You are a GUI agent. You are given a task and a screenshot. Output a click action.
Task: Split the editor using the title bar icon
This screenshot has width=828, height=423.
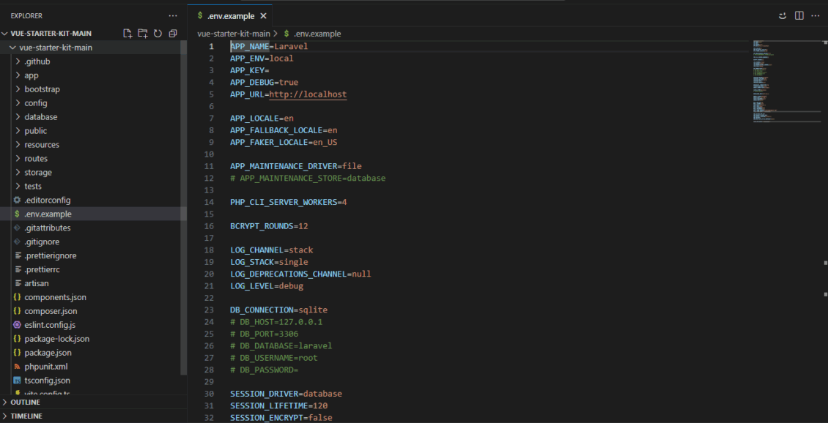798,15
